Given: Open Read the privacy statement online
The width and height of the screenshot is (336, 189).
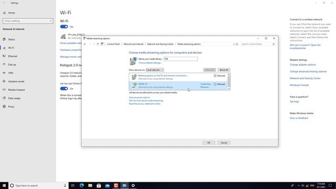Looking at the screenshot, I should tap(144, 104).
